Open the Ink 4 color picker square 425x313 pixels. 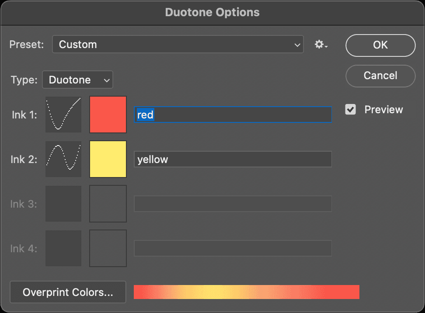108,248
